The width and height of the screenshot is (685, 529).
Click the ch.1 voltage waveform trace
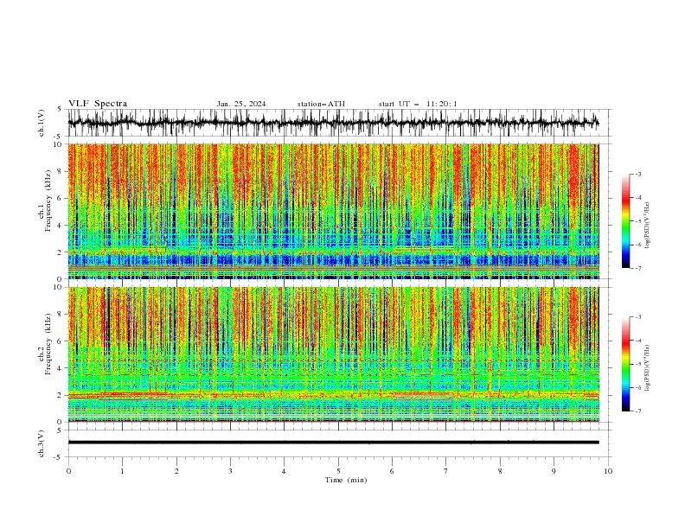(333, 123)
